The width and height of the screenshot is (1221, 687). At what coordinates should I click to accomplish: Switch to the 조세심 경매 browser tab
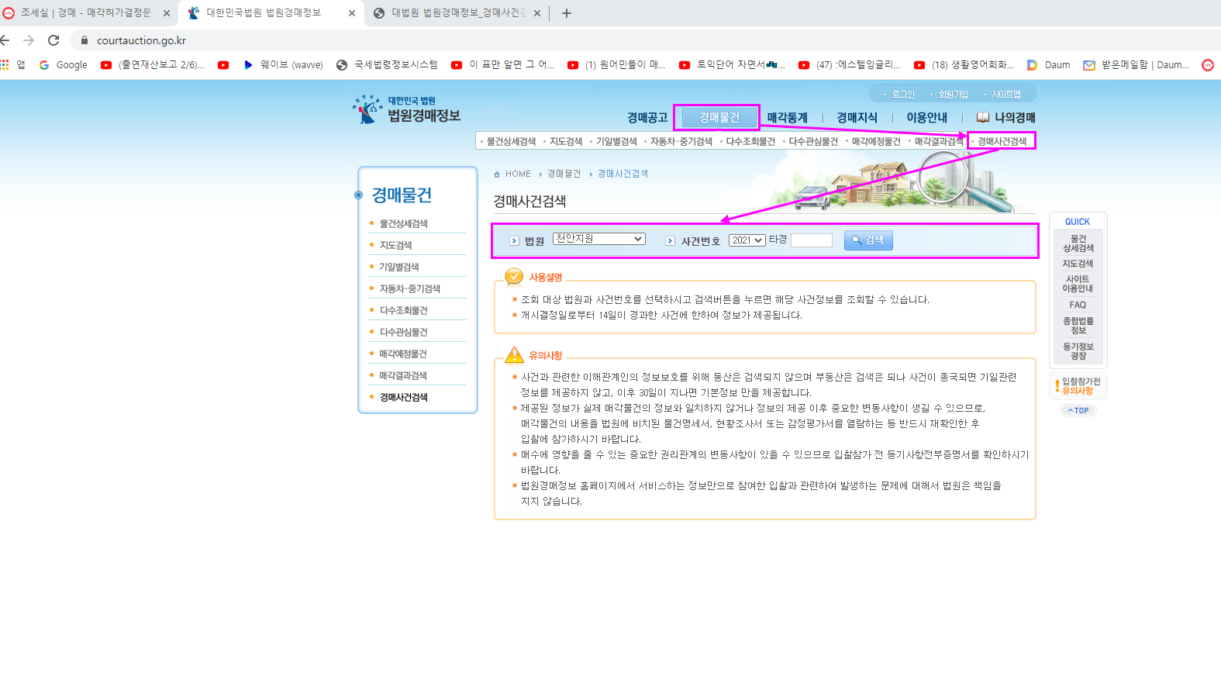coord(85,13)
